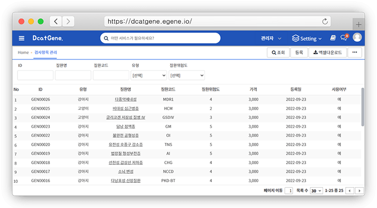Click the 엑셀다운로드 button
Screen dimensions: 377x208
coord(327,52)
